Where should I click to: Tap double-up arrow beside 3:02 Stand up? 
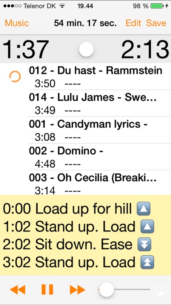(147, 262)
